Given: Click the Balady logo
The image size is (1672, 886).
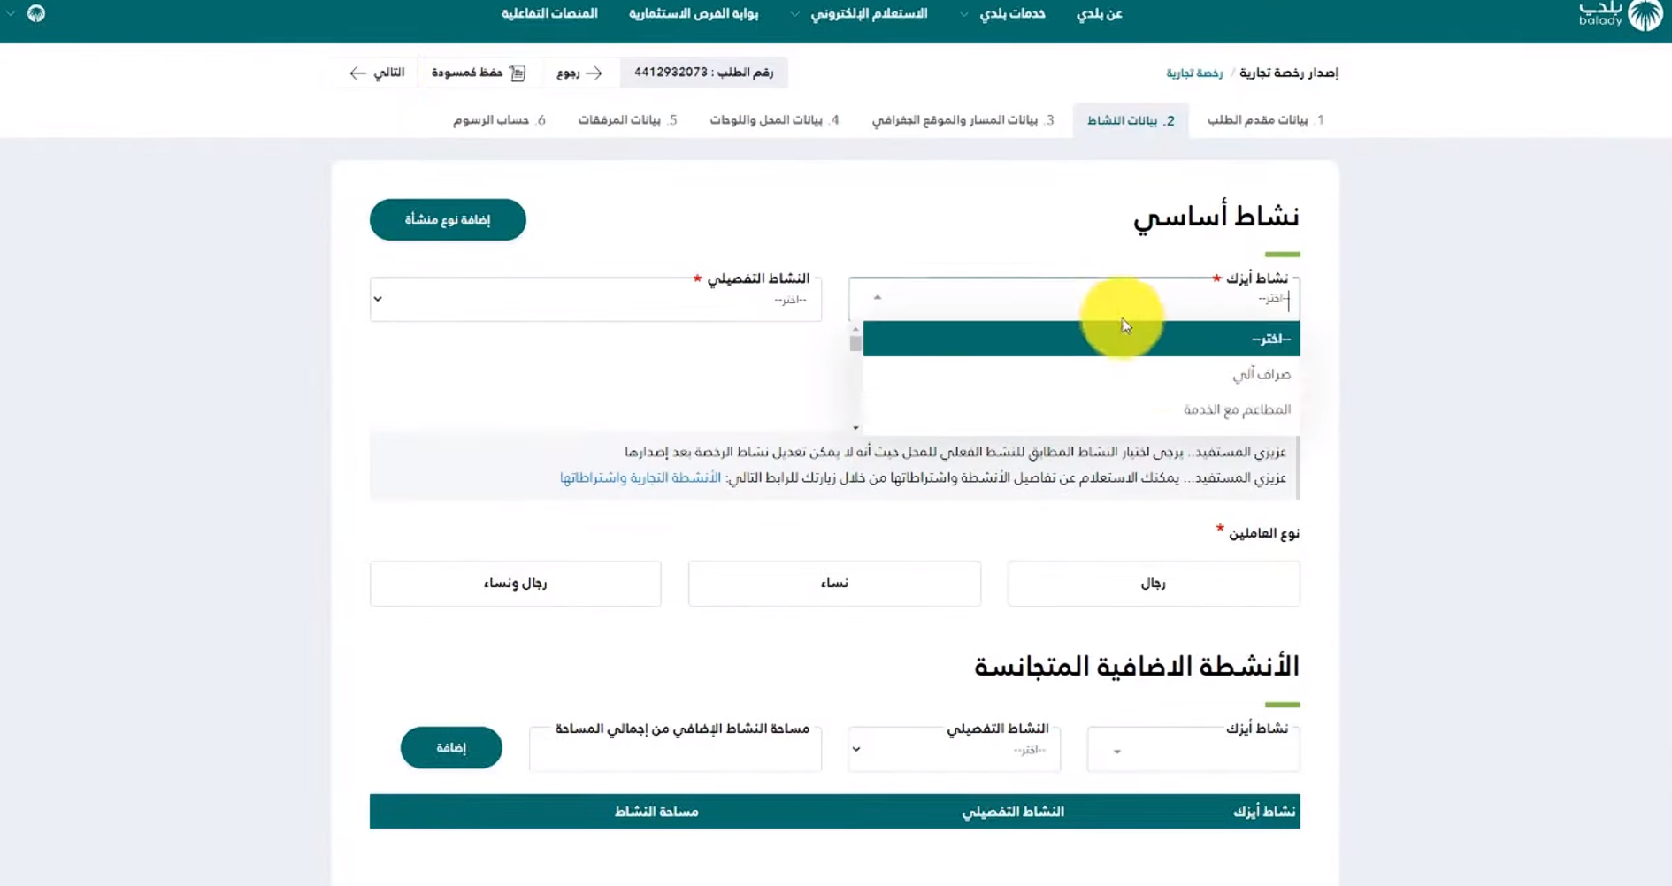Looking at the screenshot, I should click(1620, 15).
